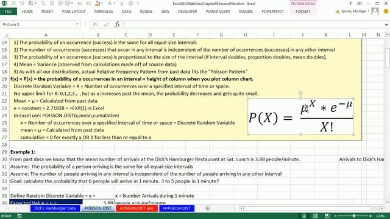
Task: Select column L header
Action: pos(349,35)
